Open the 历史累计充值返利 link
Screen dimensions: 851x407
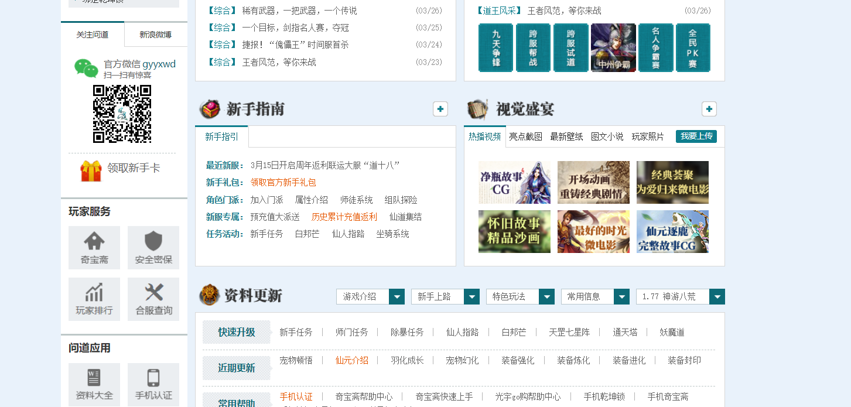344,217
